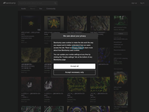Viewport: 149px width, 112px height.
Task: Click the MCHNTA-CD-001 item title
Action: [x=31, y=94]
